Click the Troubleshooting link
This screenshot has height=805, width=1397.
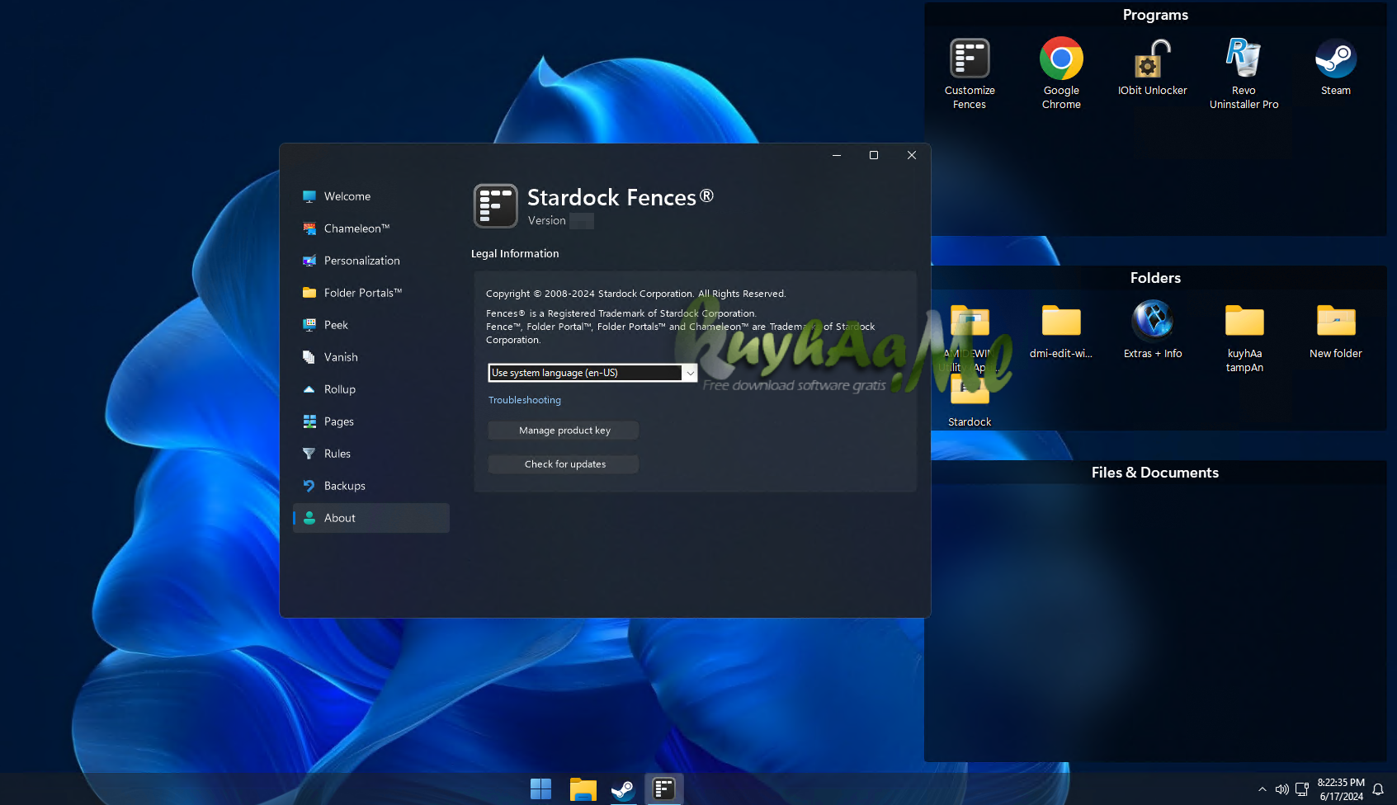(525, 400)
